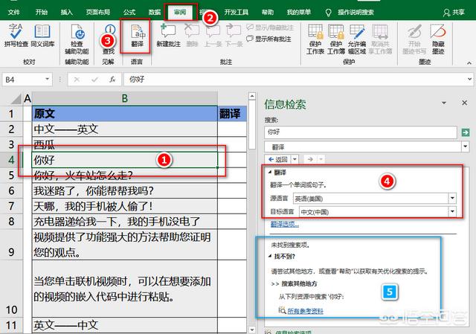Open target language (目标语言) dropdown

click(x=453, y=212)
